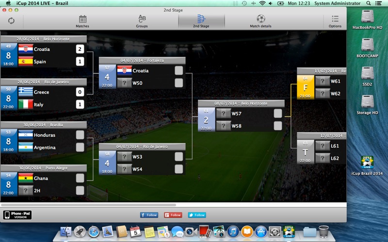The height and width of the screenshot is (242, 388).
Task: Click empty score box for W58
Action: coord(277,126)
